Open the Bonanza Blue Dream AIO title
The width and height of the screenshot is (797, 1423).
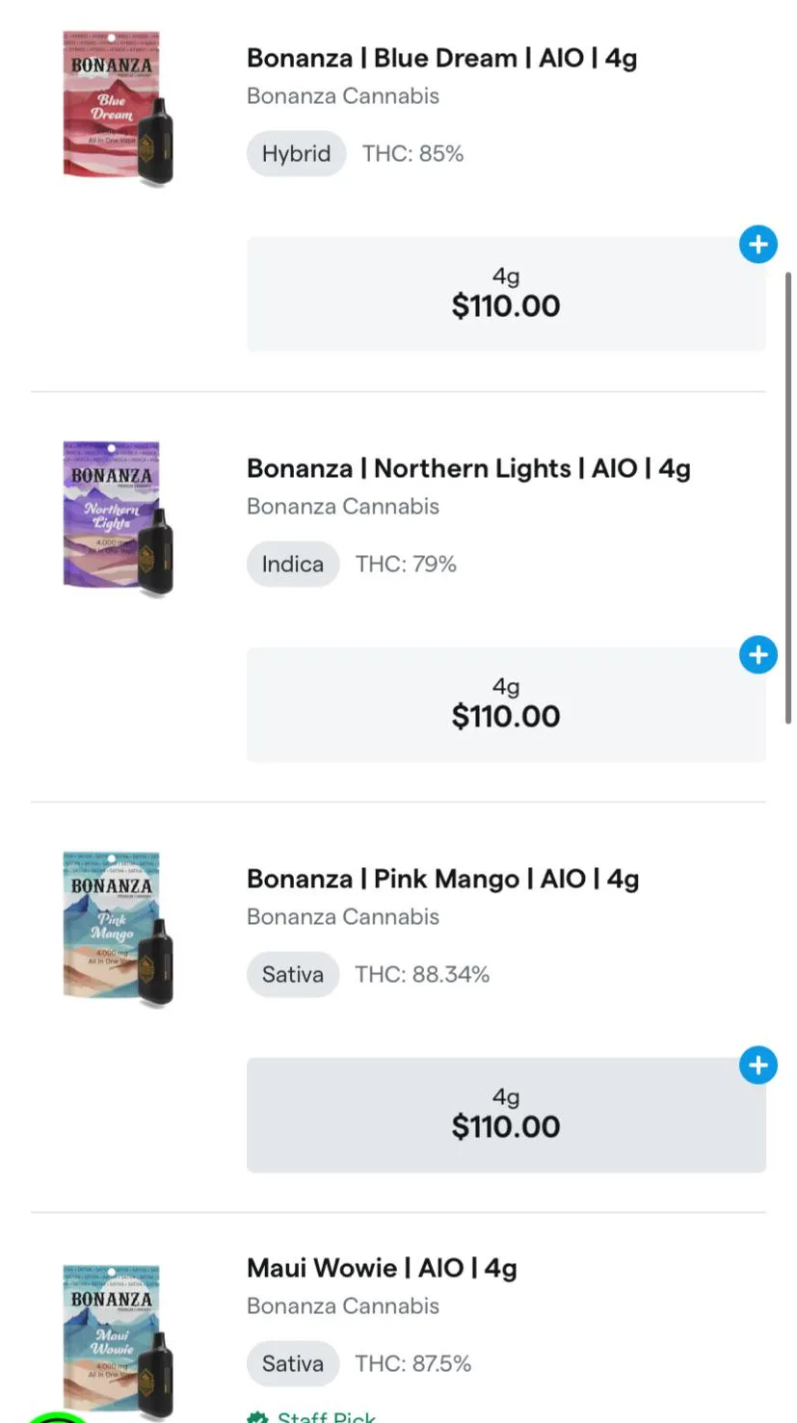point(441,59)
